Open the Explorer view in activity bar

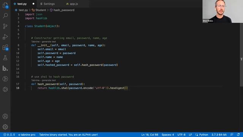pyautogui.click(x=5, y=5)
